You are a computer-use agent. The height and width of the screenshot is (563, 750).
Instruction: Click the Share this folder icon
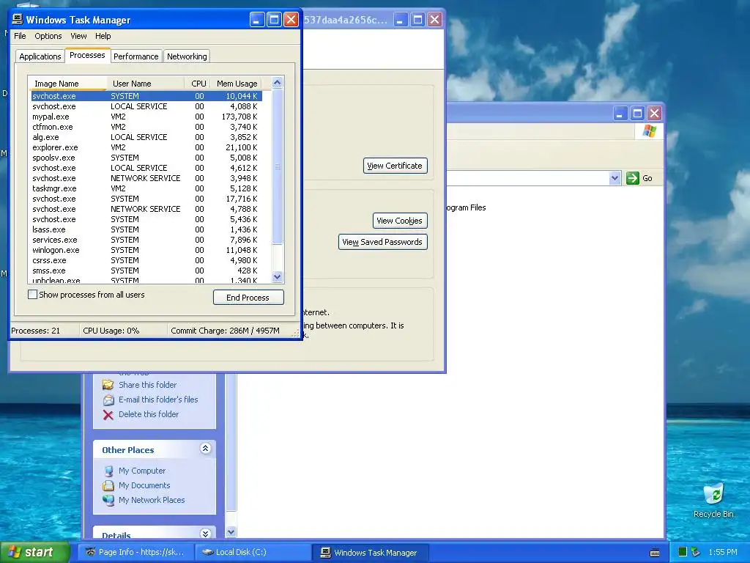click(108, 385)
